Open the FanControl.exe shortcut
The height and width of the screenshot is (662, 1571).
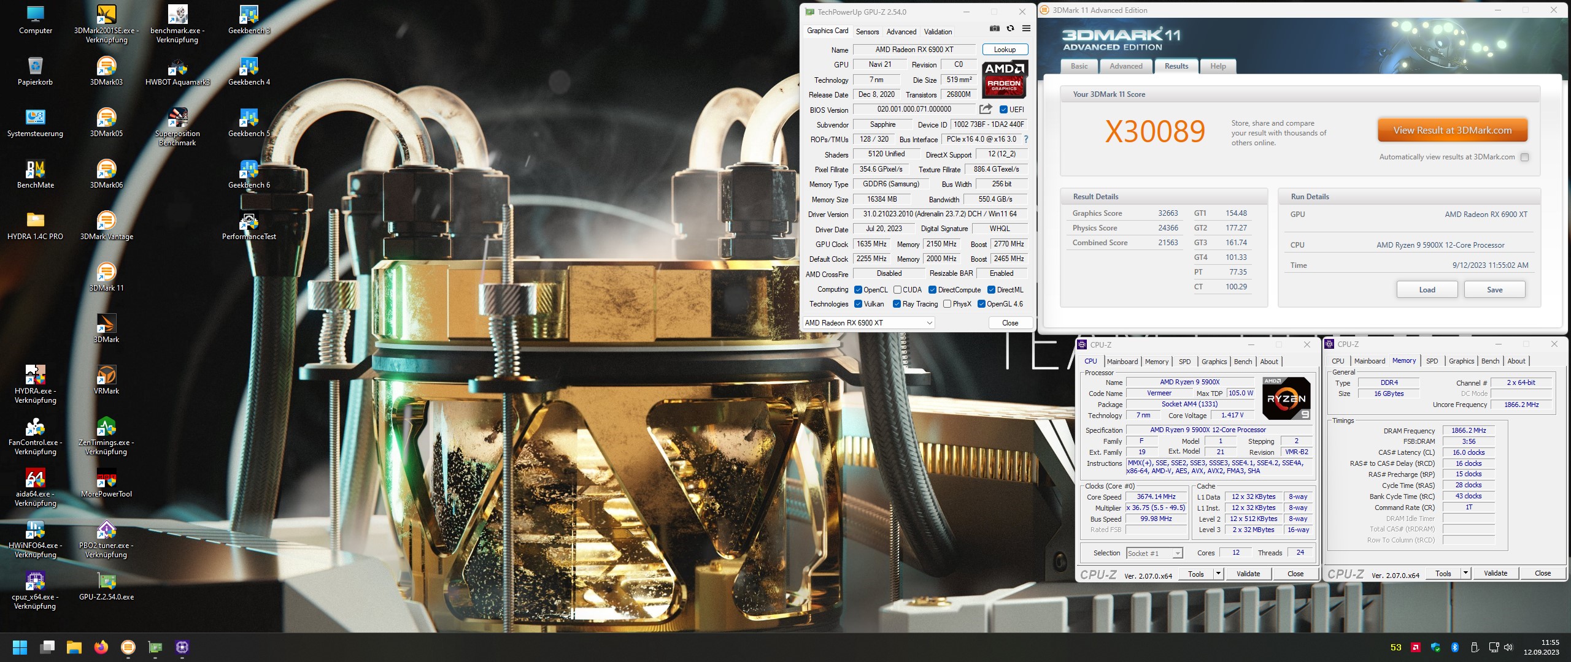pos(36,436)
